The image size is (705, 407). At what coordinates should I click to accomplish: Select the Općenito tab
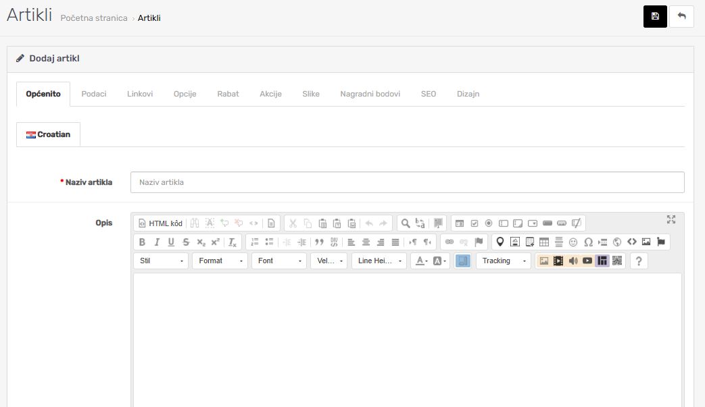(43, 94)
